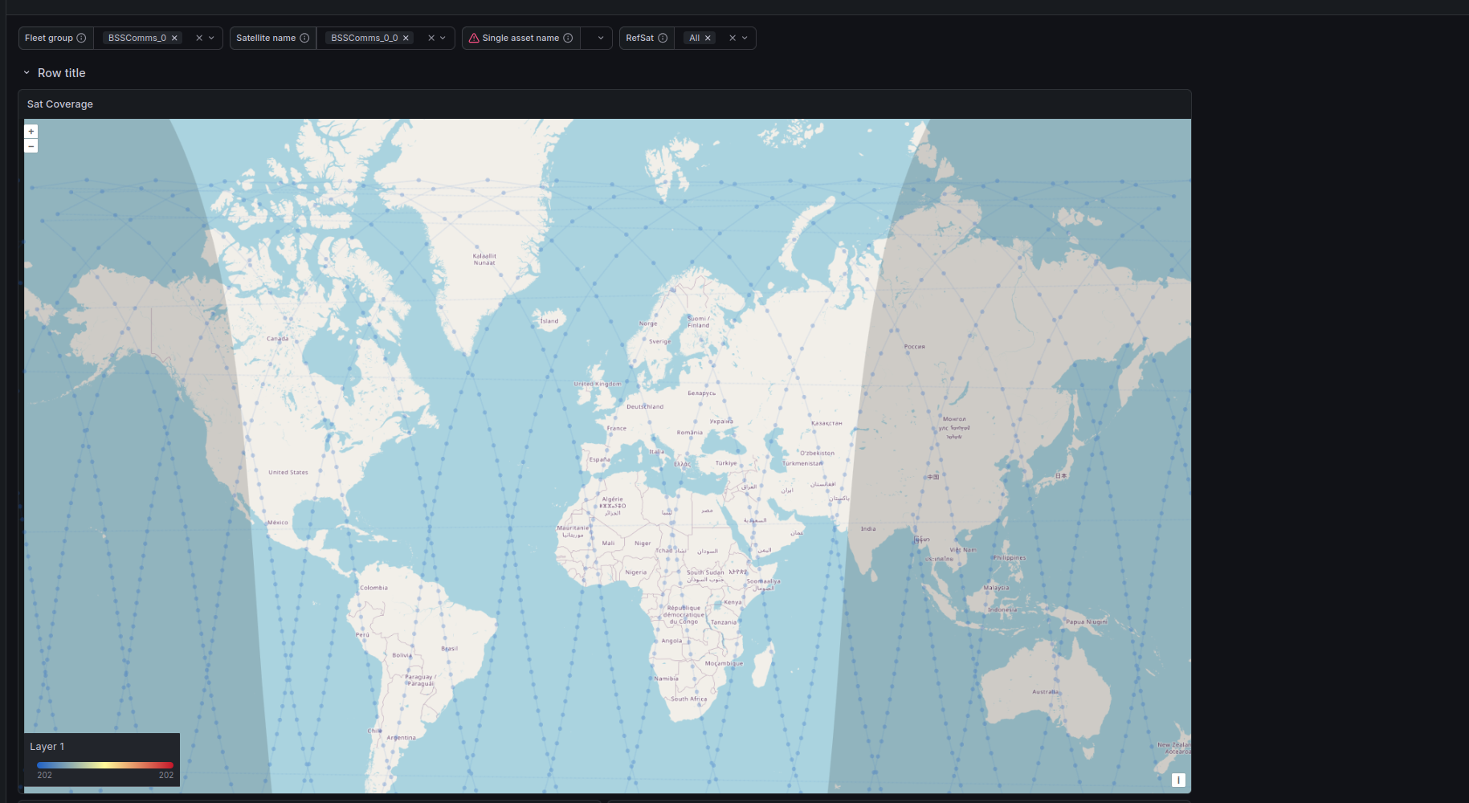The height and width of the screenshot is (803, 1469).
Task: Clear all Fleet group selections
Action: tap(199, 38)
